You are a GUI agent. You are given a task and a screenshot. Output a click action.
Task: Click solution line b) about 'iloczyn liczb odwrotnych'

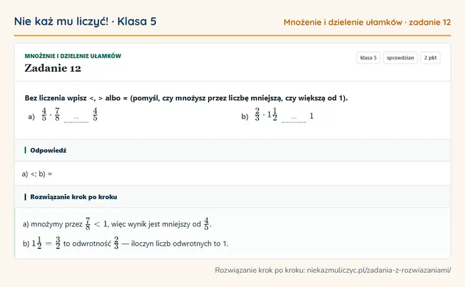click(x=125, y=243)
